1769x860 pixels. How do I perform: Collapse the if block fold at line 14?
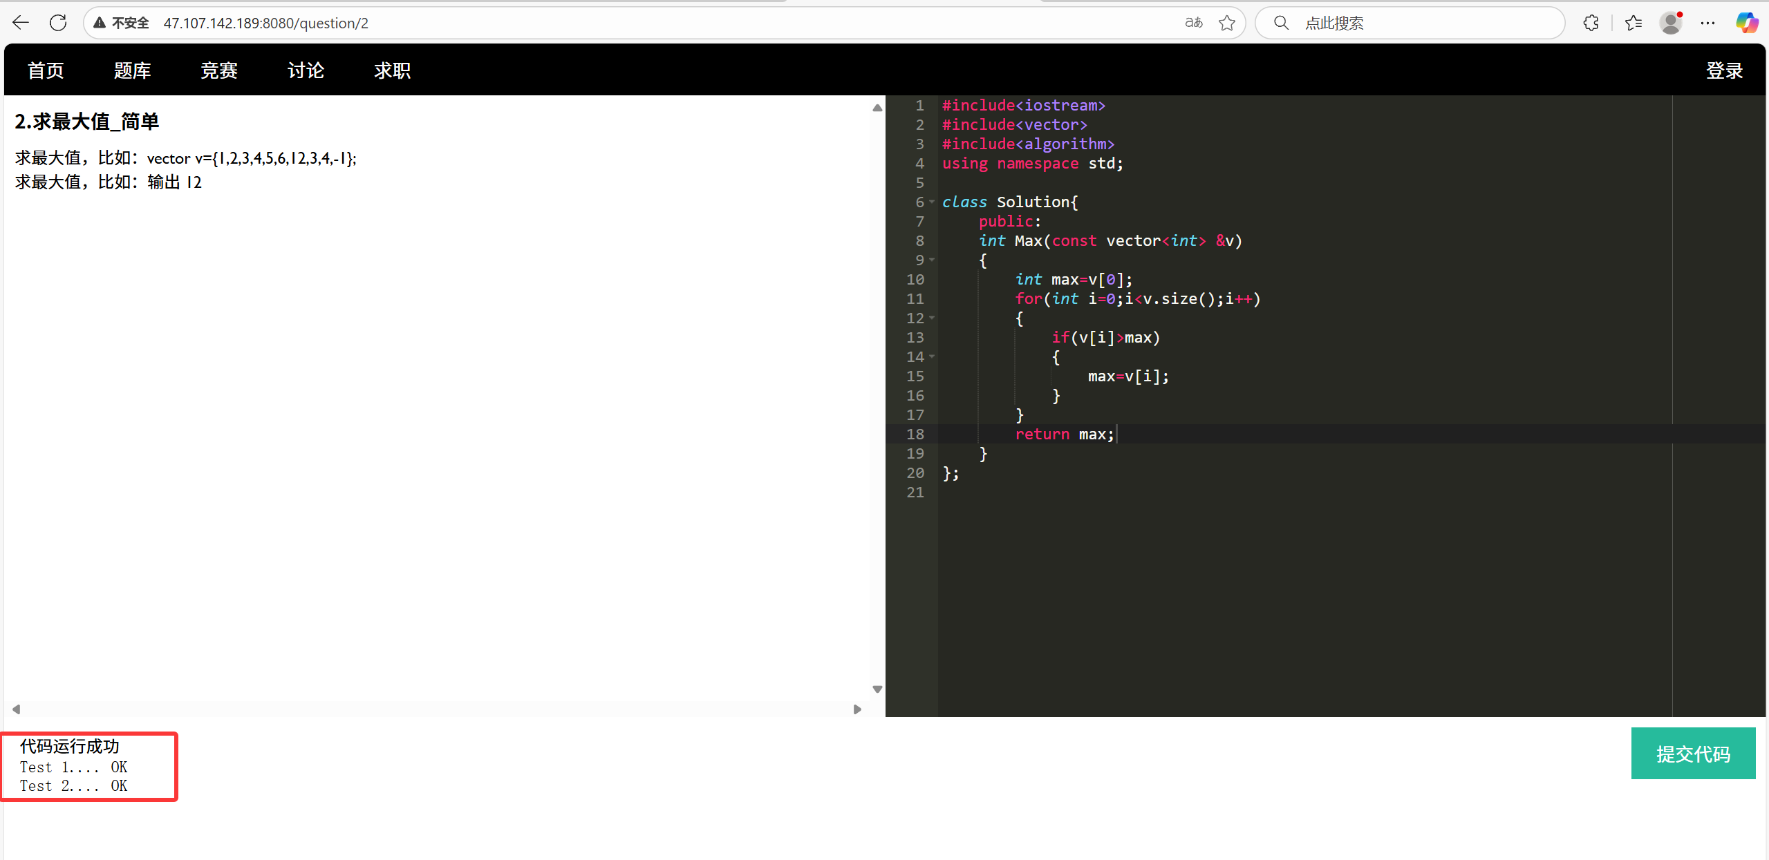pos(932,356)
